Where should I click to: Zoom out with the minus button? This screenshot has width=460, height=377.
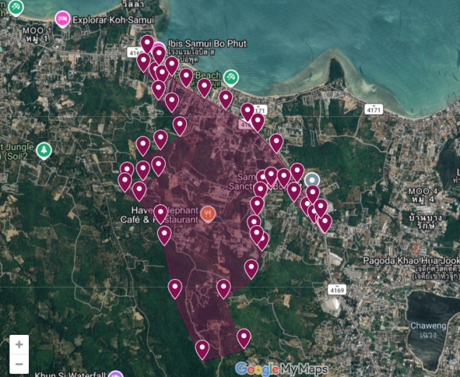[19, 364]
